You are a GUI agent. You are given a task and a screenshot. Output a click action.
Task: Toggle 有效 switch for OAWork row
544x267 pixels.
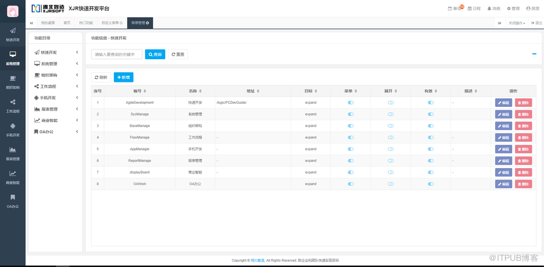[431, 183]
